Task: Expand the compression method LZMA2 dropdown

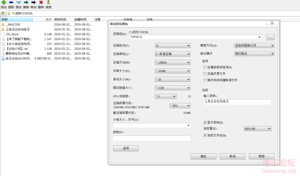Action: (172, 63)
